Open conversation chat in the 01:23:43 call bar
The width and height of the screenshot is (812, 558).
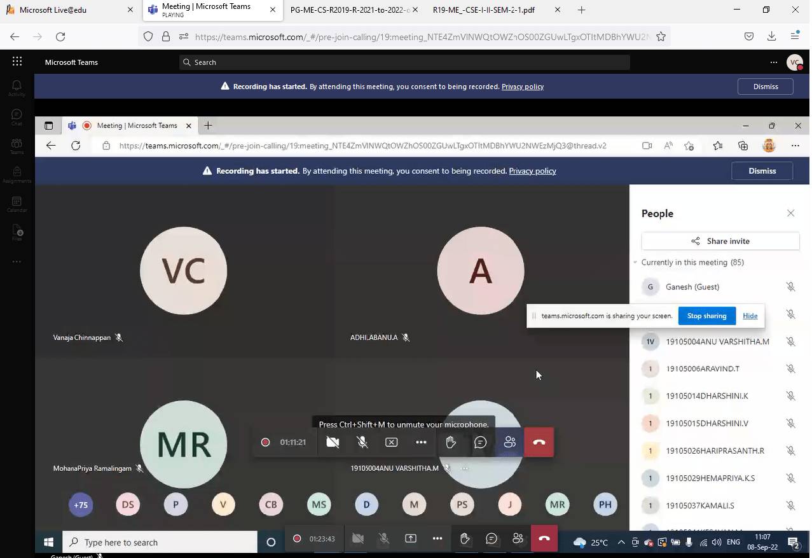point(492,539)
